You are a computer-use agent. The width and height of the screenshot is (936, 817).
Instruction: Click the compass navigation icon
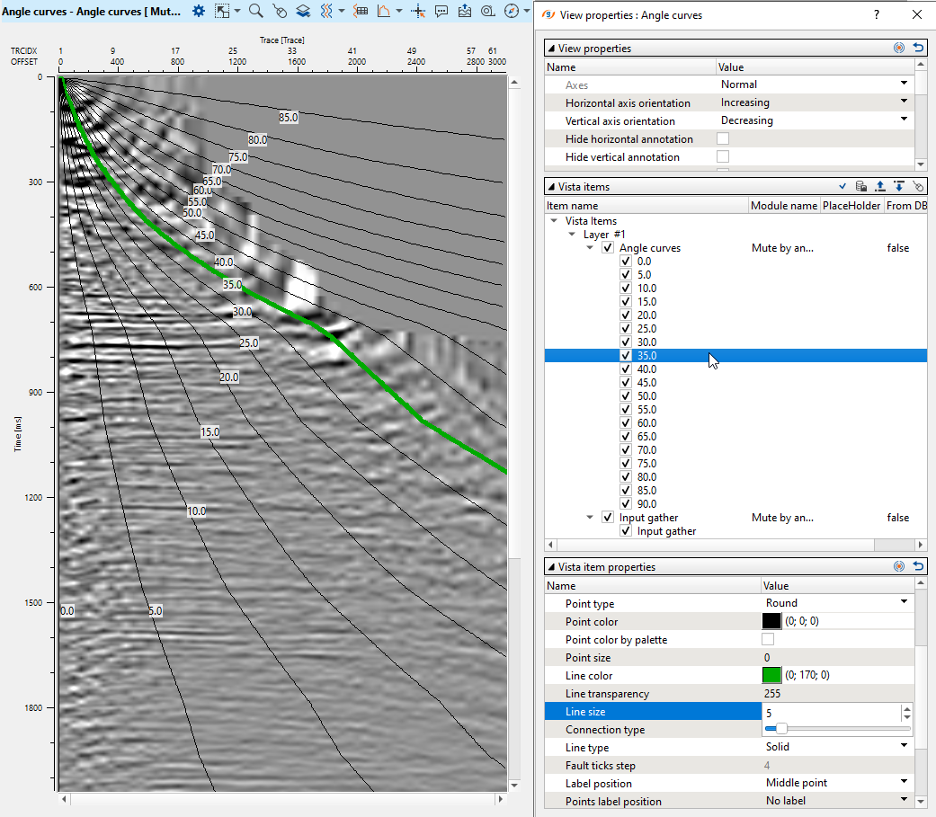click(512, 11)
